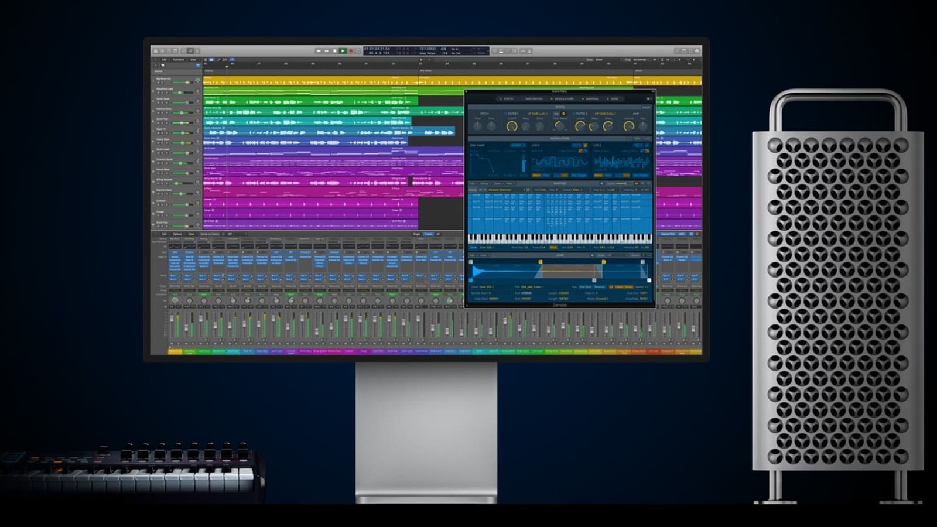The width and height of the screenshot is (937, 527).
Task: Click the LCD time position display
Action: click(x=377, y=51)
